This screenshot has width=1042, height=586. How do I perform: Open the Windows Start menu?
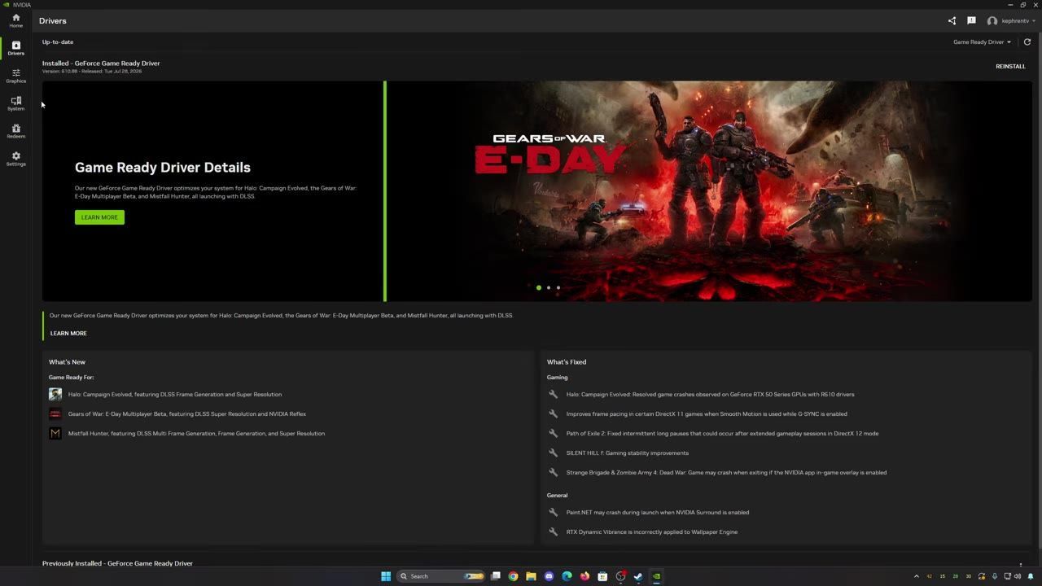(386, 576)
